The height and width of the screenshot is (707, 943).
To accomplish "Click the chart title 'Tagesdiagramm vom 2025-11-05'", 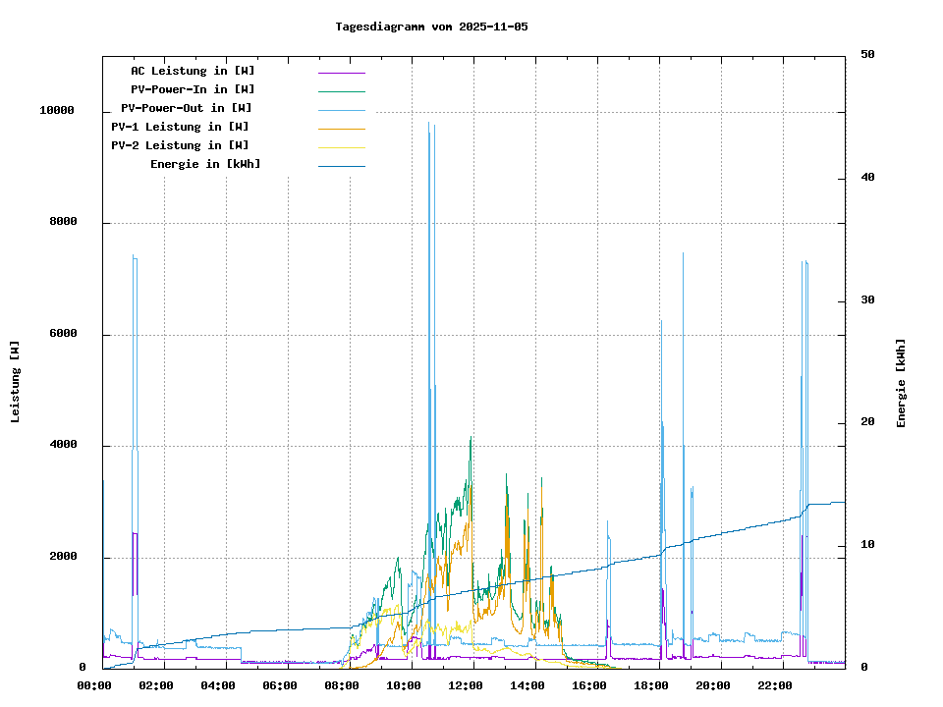I will point(431,27).
